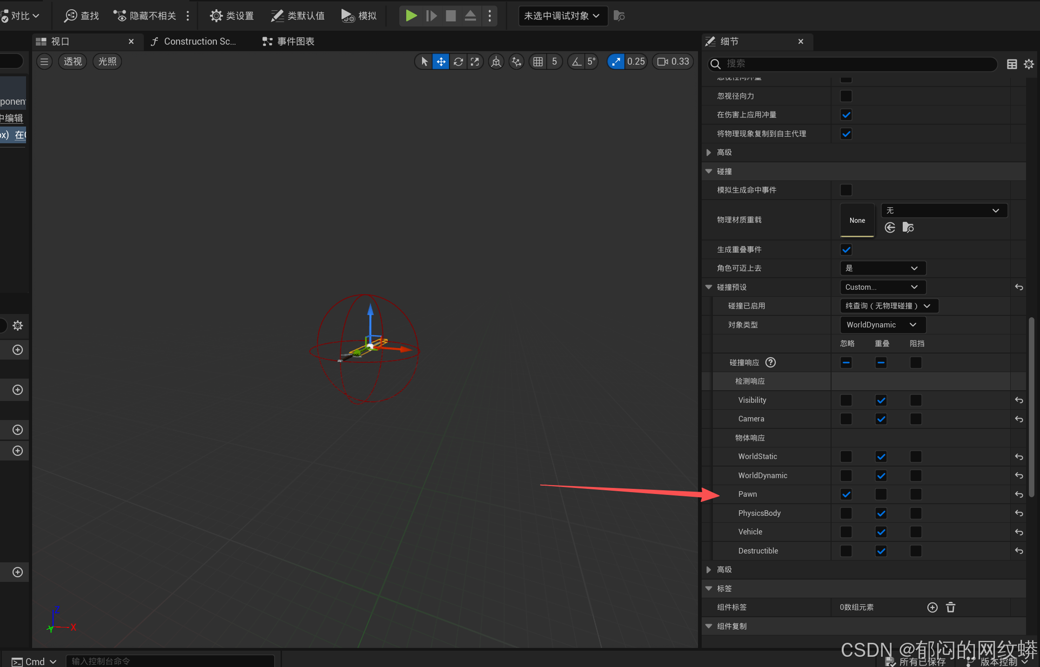The height and width of the screenshot is (667, 1040).
Task: Click the camera speed icon
Action: click(663, 61)
